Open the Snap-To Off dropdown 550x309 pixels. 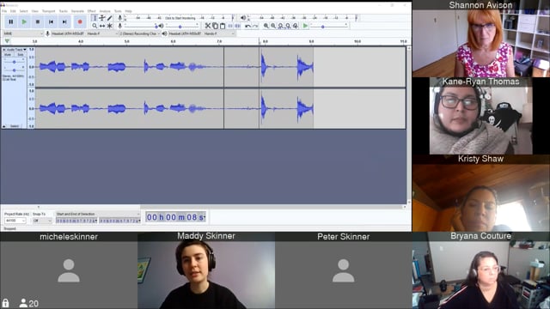pyautogui.click(x=42, y=221)
